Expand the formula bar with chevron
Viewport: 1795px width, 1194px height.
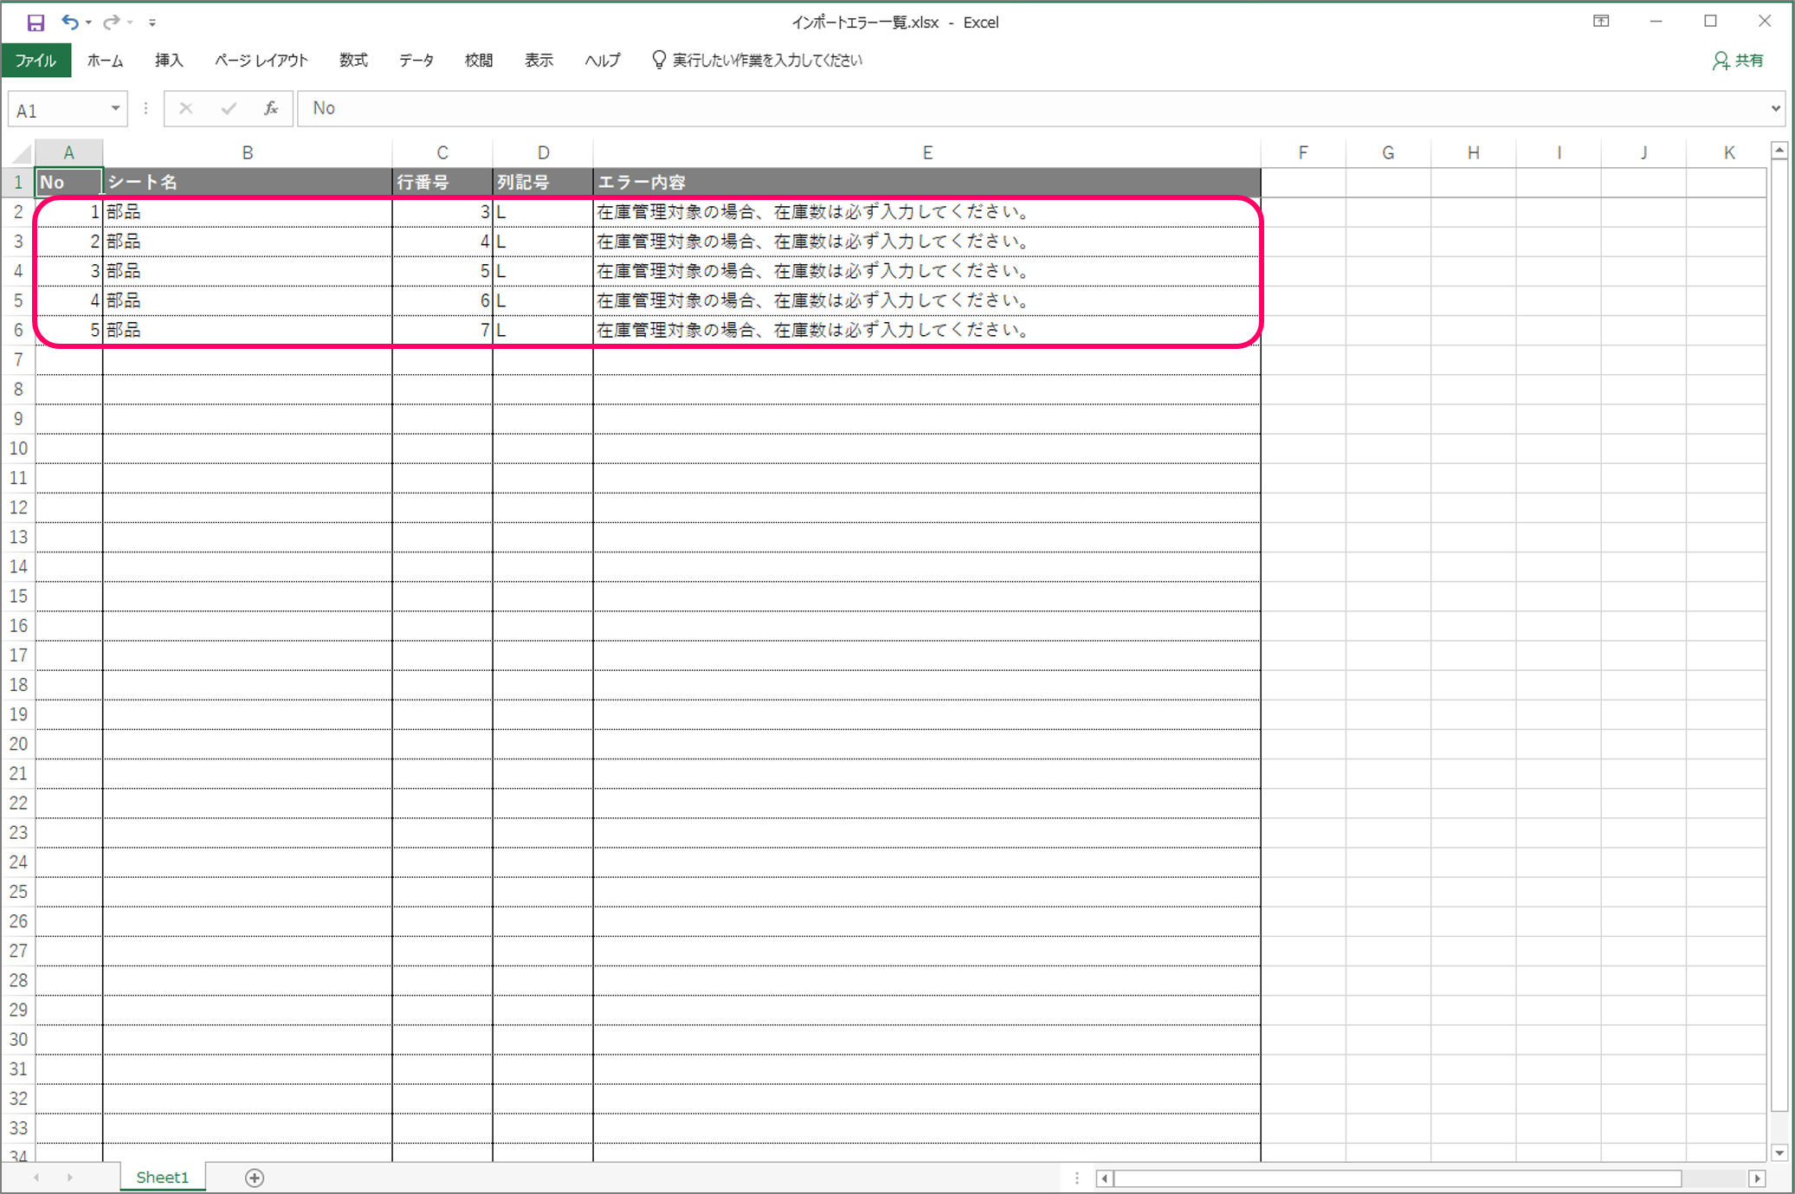pos(1775,109)
